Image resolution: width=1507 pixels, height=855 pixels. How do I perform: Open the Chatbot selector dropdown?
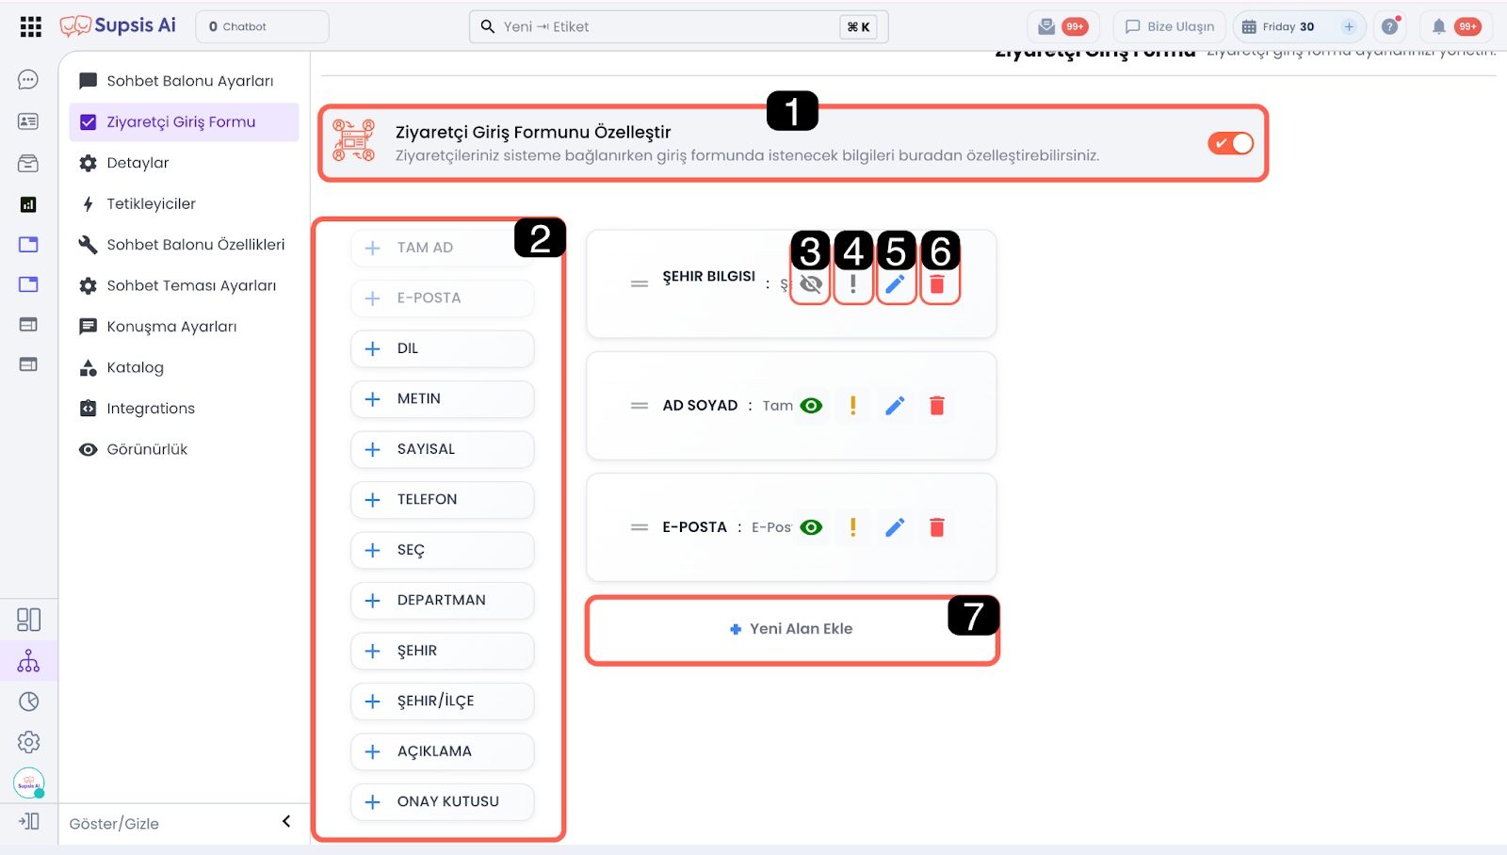click(x=262, y=26)
